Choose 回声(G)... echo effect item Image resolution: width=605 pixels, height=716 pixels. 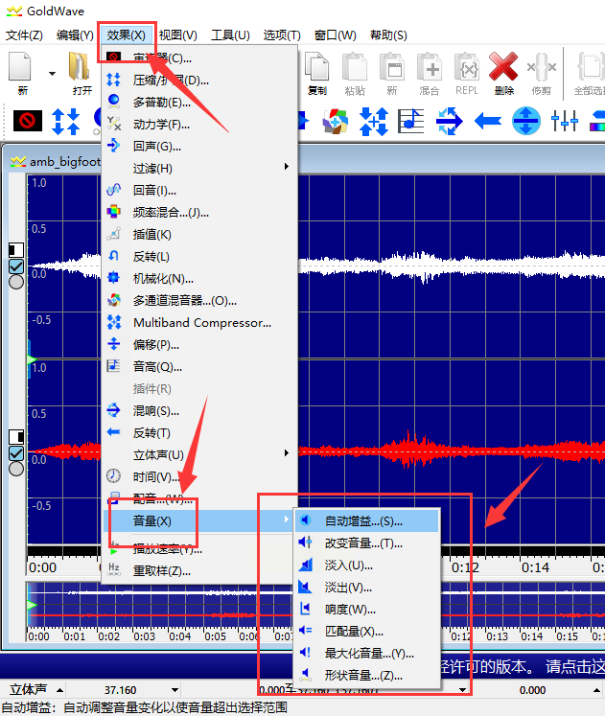pos(200,146)
